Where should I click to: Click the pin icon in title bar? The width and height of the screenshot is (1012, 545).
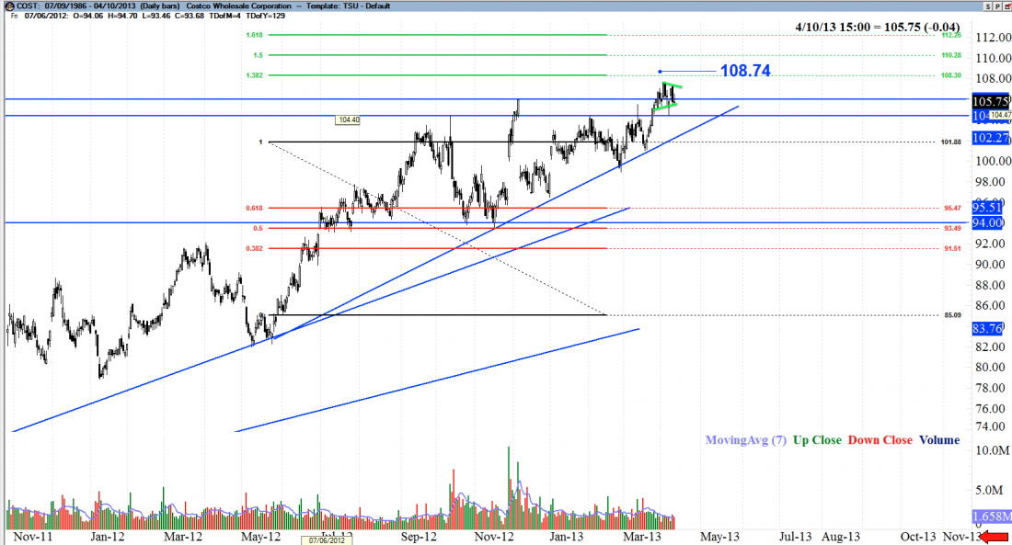1006,6
